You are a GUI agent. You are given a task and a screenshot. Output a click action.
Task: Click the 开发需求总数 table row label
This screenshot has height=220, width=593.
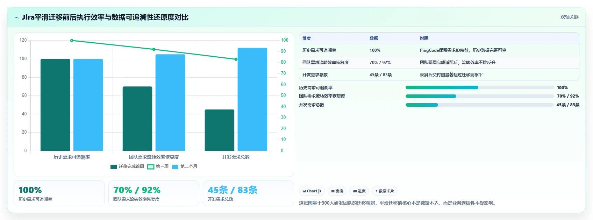[x=315, y=75]
